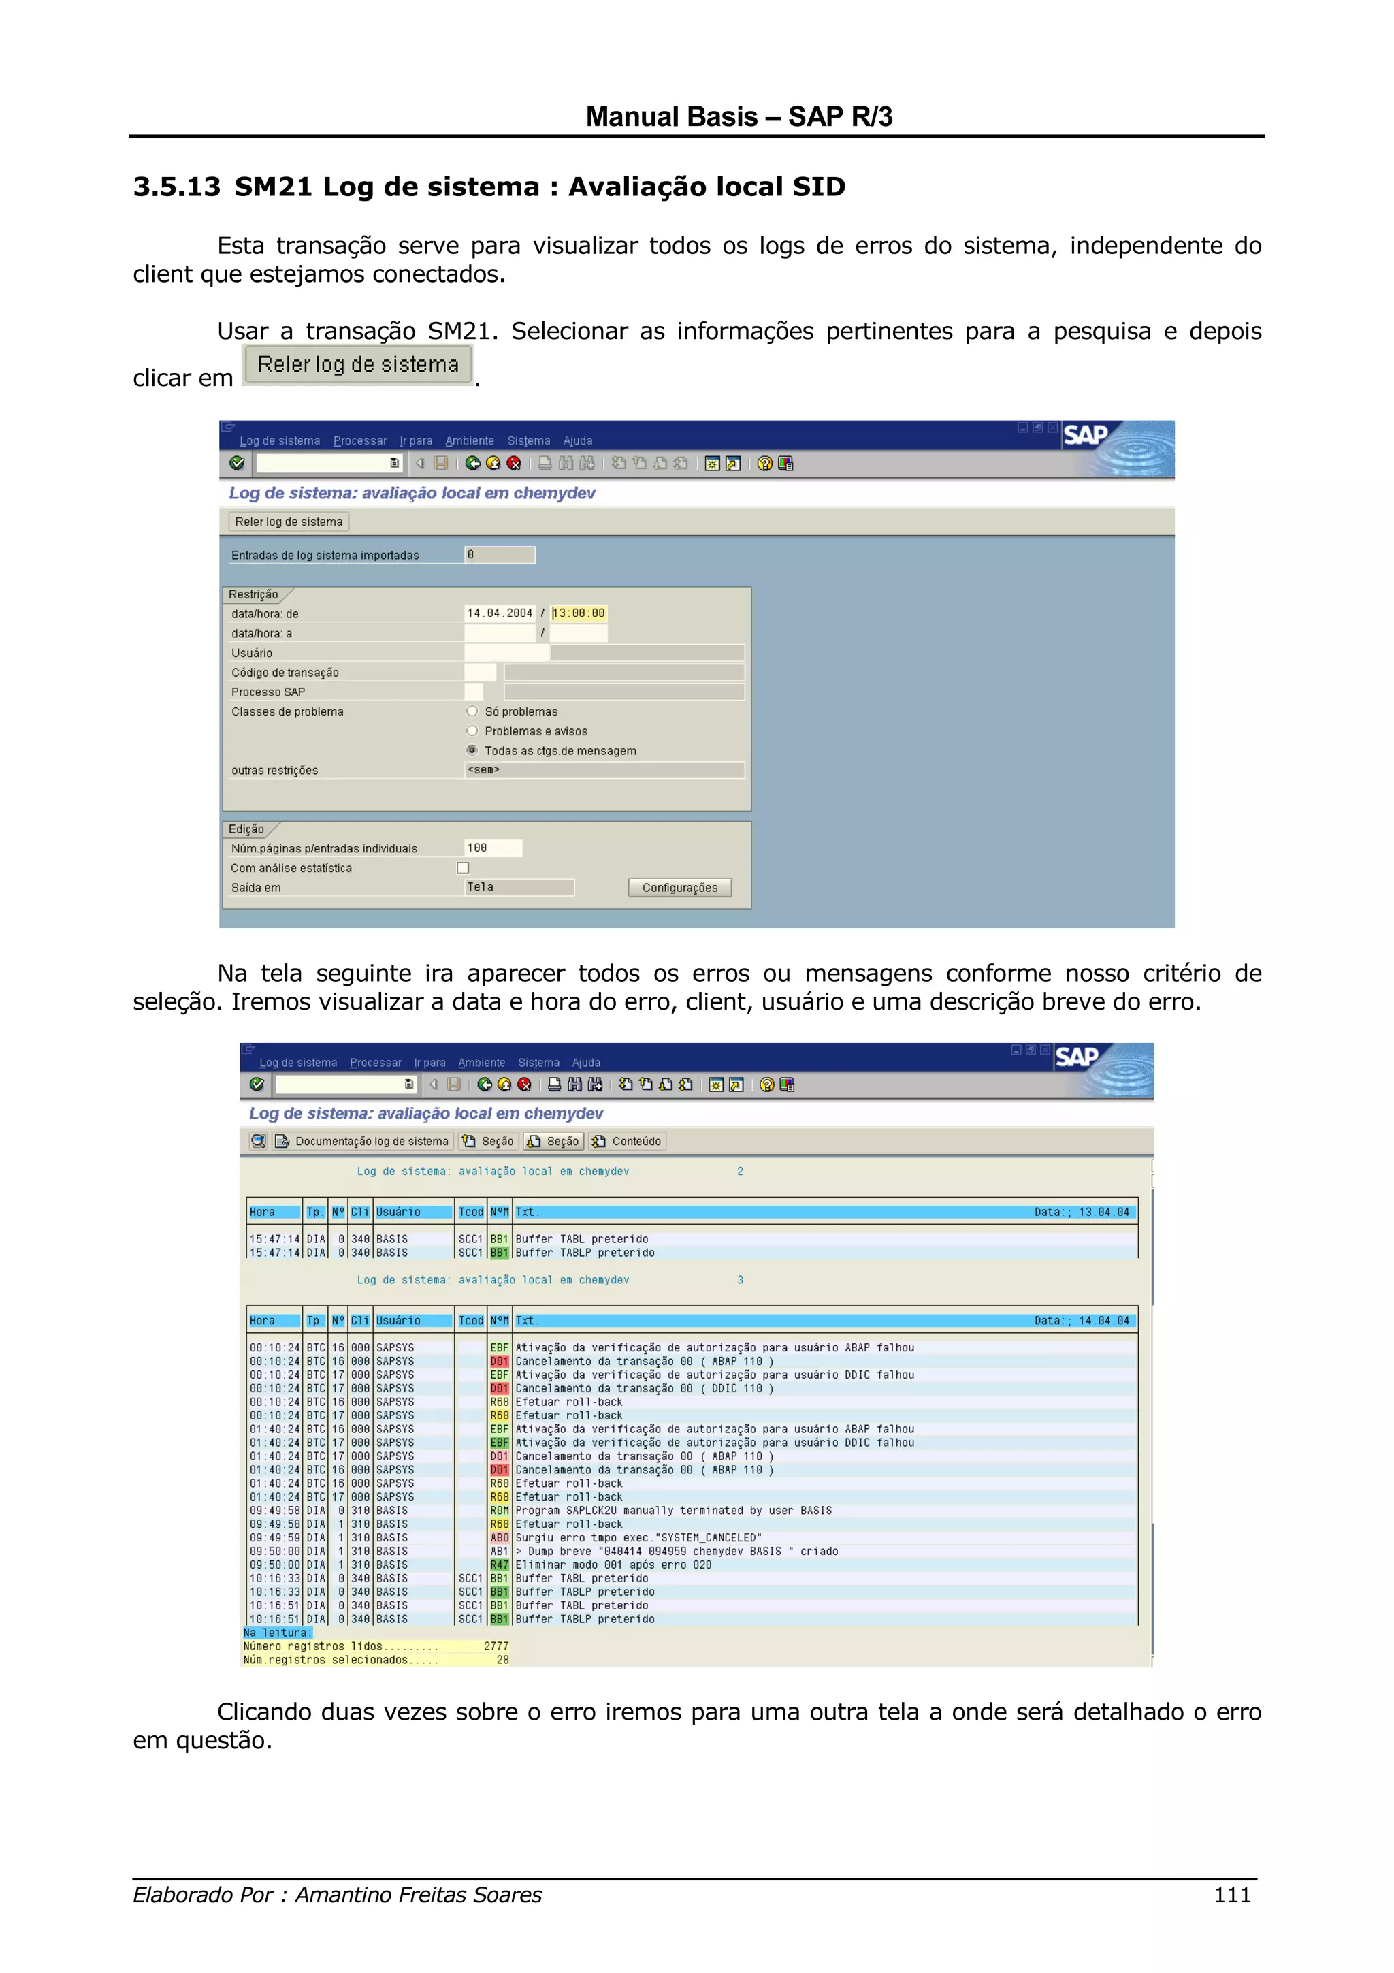Click the Núm.páginas field showing 100
Screen dimensions: 1394x1973
[493, 848]
